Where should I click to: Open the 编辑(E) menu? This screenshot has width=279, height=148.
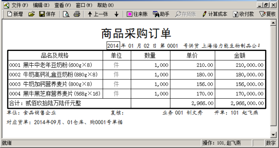[41, 5]
